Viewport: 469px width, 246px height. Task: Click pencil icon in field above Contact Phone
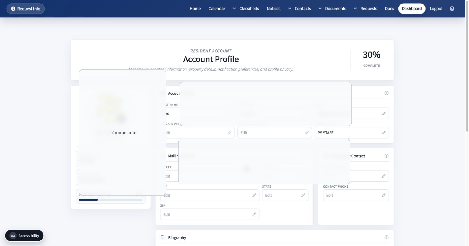pos(384,176)
